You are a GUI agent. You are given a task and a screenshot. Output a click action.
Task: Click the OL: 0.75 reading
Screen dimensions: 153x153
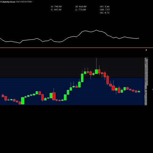pos(105,13)
